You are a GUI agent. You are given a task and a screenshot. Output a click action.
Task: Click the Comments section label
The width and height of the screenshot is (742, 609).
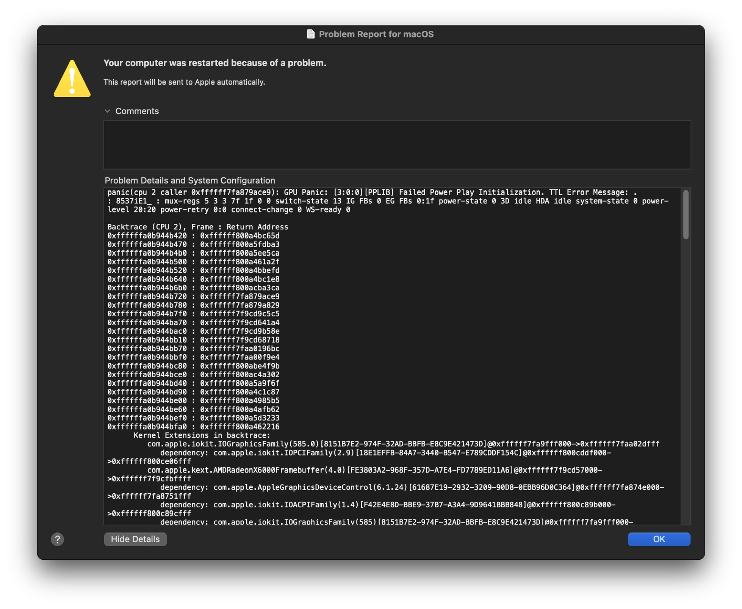pos(137,111)
